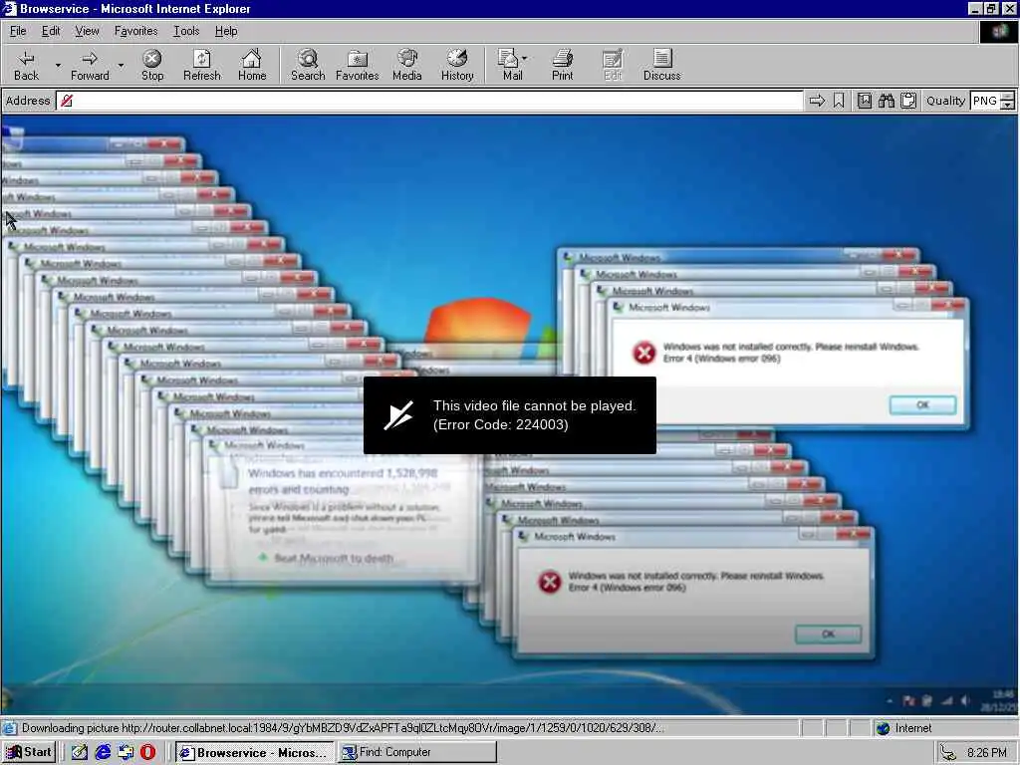Click the clipboard icon near Quality
1020x765 pixels.
[x=908, y=101]
